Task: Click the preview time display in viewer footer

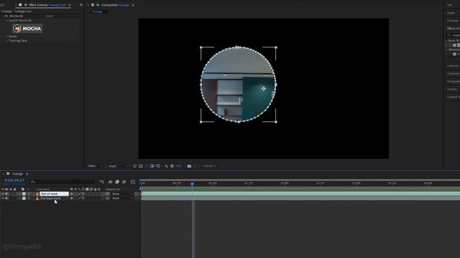Action: pyautogui.click(x=209, y=166)
